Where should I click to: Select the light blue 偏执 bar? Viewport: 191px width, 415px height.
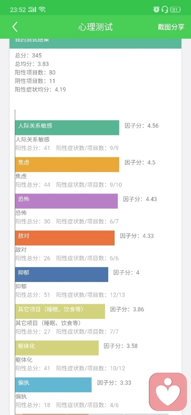point(53,385)
